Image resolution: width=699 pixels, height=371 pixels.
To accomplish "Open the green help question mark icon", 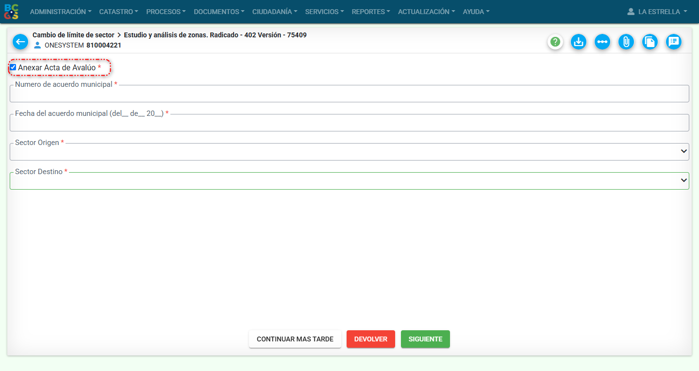I will (555, 42).
